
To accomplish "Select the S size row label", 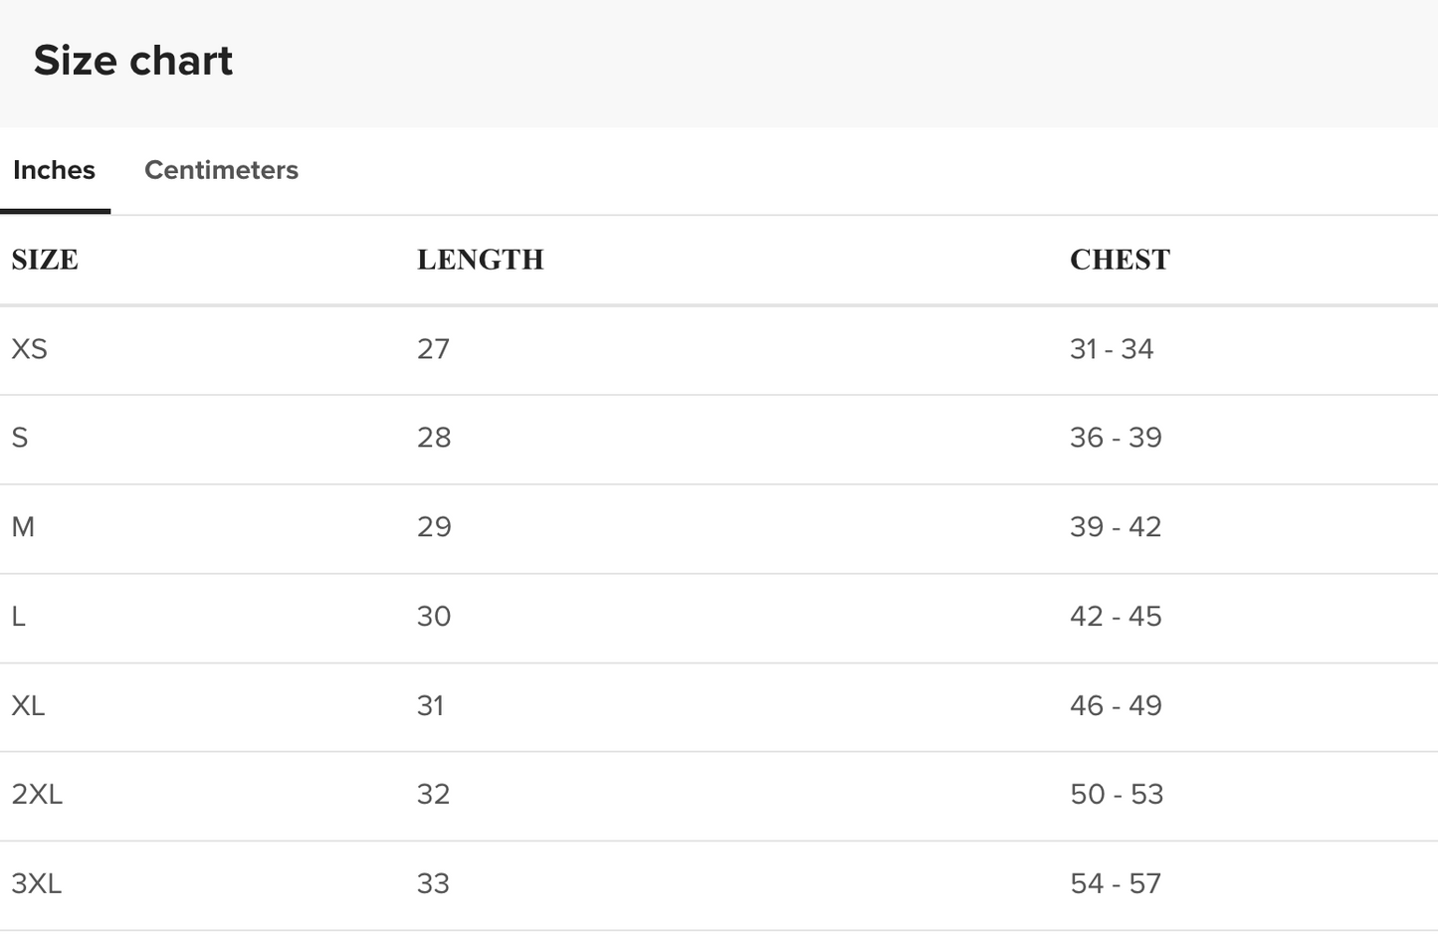I will [x=20, y=438].
